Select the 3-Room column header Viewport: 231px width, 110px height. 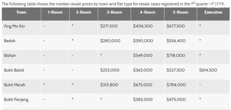114,12
